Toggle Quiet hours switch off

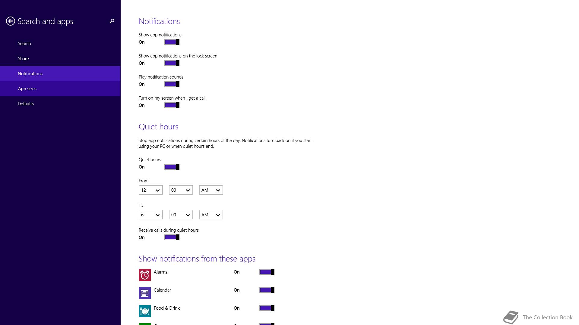click(x=172, y=167)
